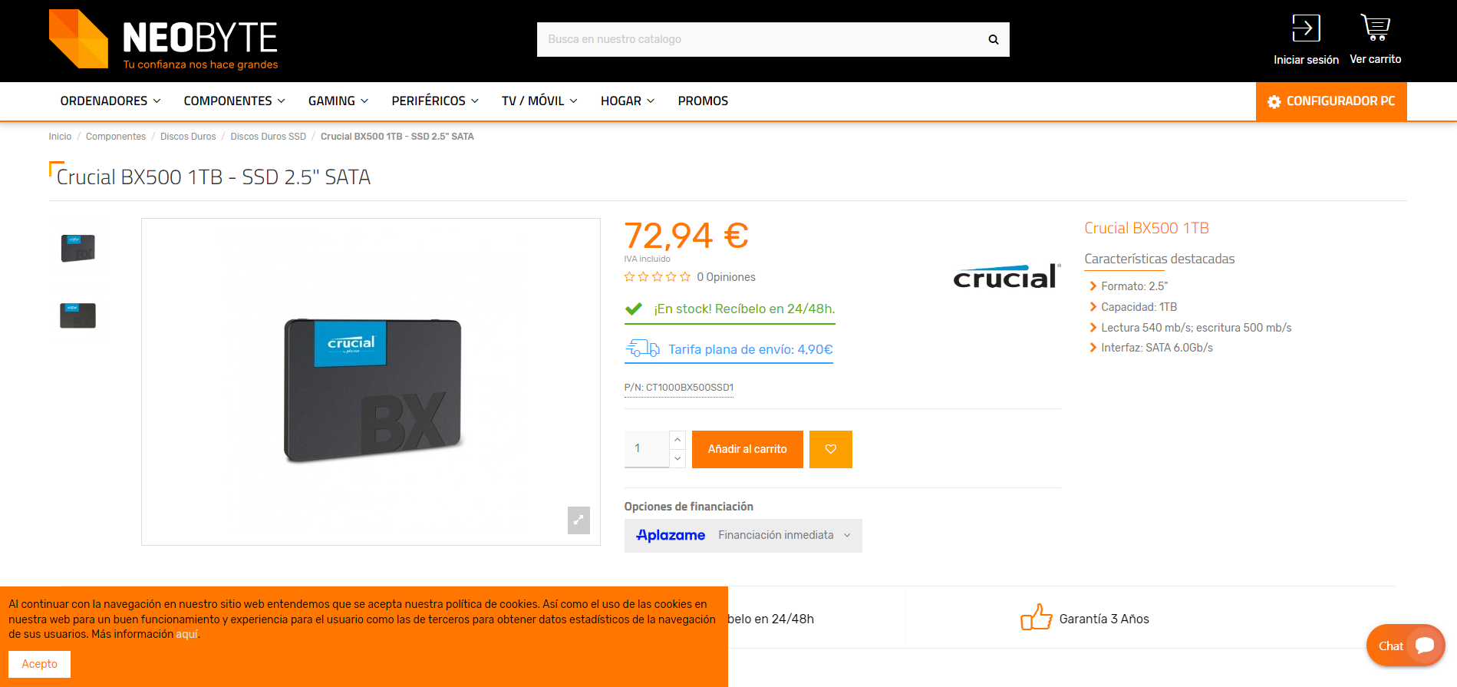1457x687 pixels.
Task: Accept cookies with Acepto button
Action: tap(39, 664)
